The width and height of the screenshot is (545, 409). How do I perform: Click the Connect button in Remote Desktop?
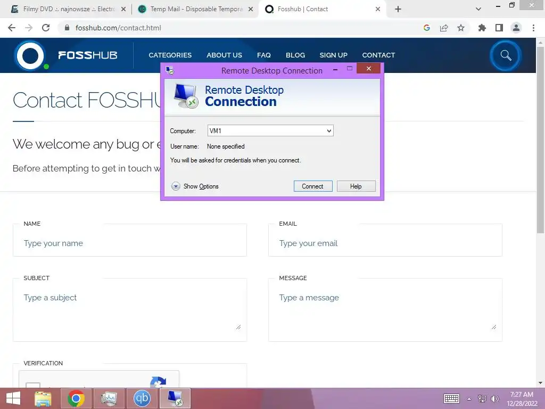point(313,186)
